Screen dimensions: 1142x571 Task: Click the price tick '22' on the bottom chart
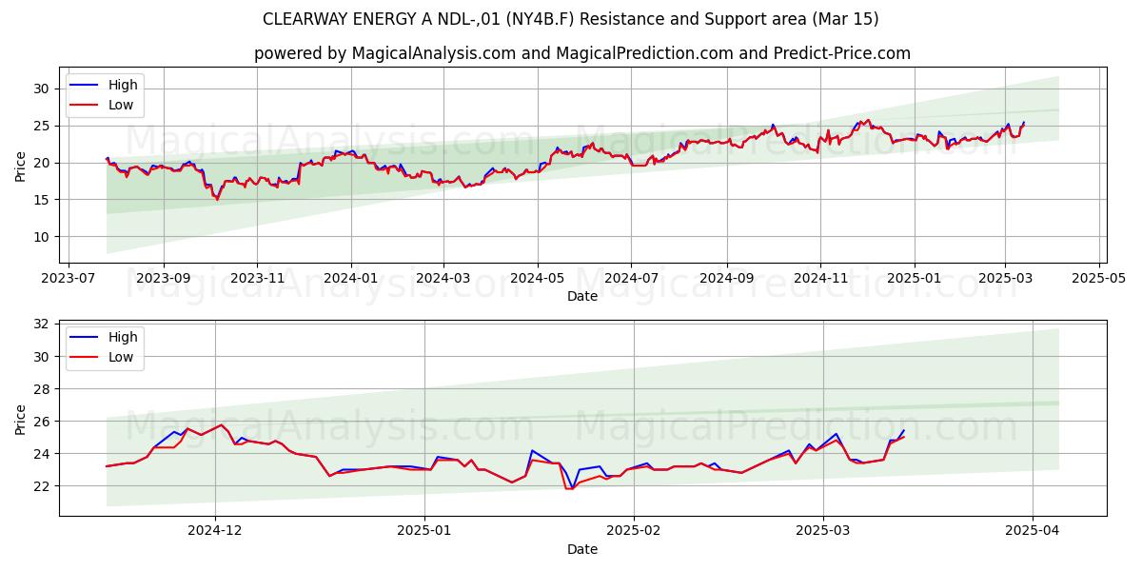tap(43, 485)
